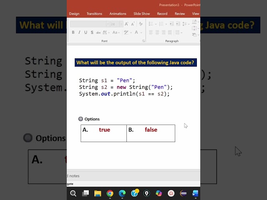Open the Record tab
Image resolution: width=267 pixels, height=200 pixels.
(x=162, y=14)
